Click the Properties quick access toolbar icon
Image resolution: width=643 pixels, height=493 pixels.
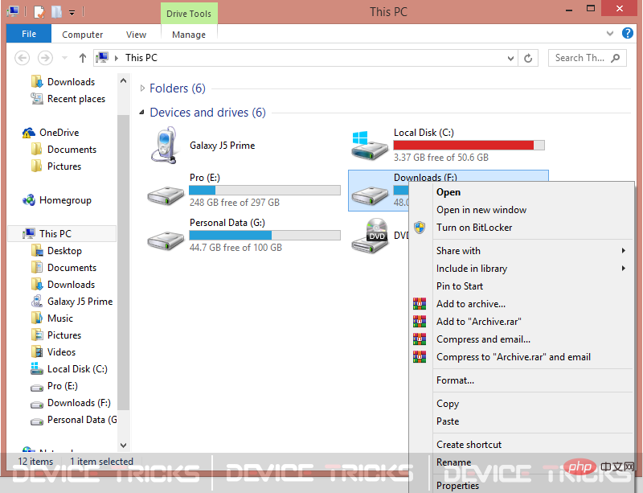39,12
